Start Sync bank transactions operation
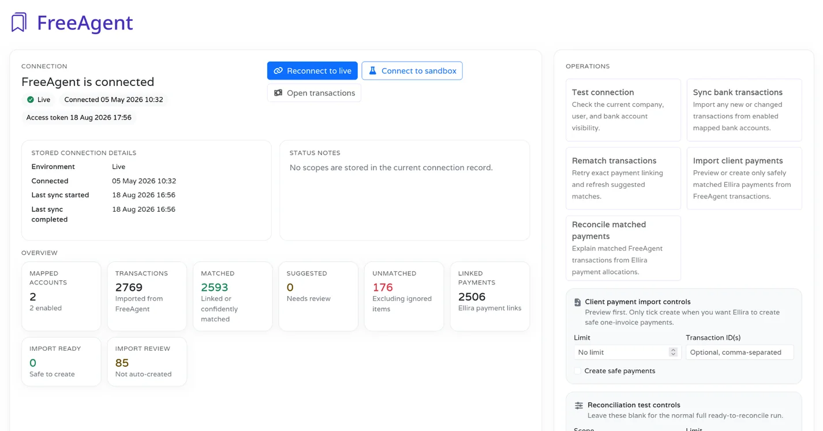This screenshot has width=823, height=431. [x=745, y=110]
